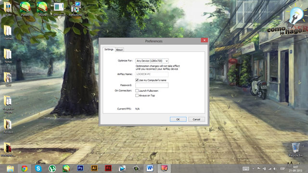Open Microsoft Word from the taskbar
The width and height of the screenshot is (308, 173).
(150, 168)
